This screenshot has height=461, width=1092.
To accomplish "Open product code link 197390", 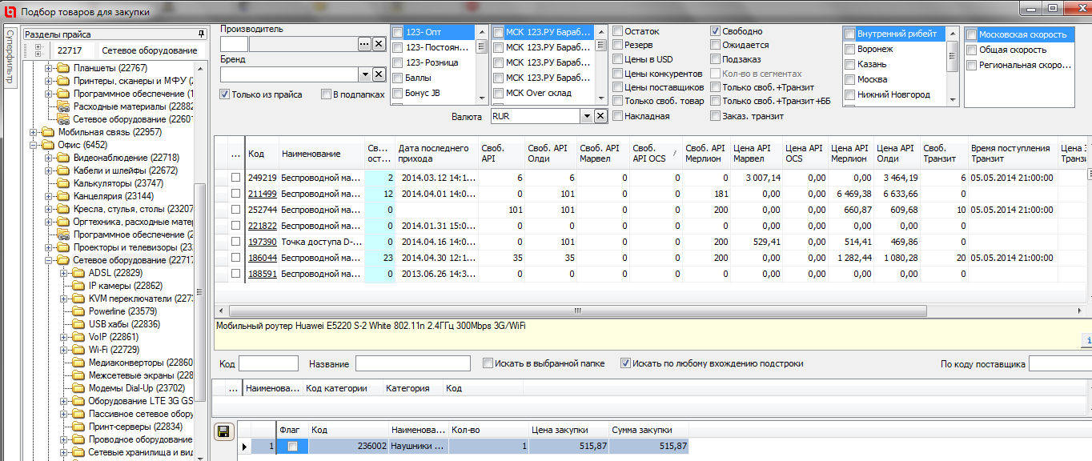I will [x=262, y=242].
